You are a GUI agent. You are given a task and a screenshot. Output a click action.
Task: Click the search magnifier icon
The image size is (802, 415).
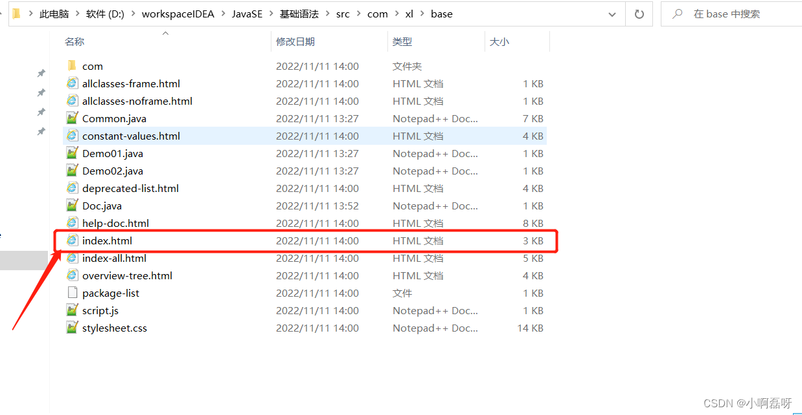pyautogui.click(x=678, y=14)
